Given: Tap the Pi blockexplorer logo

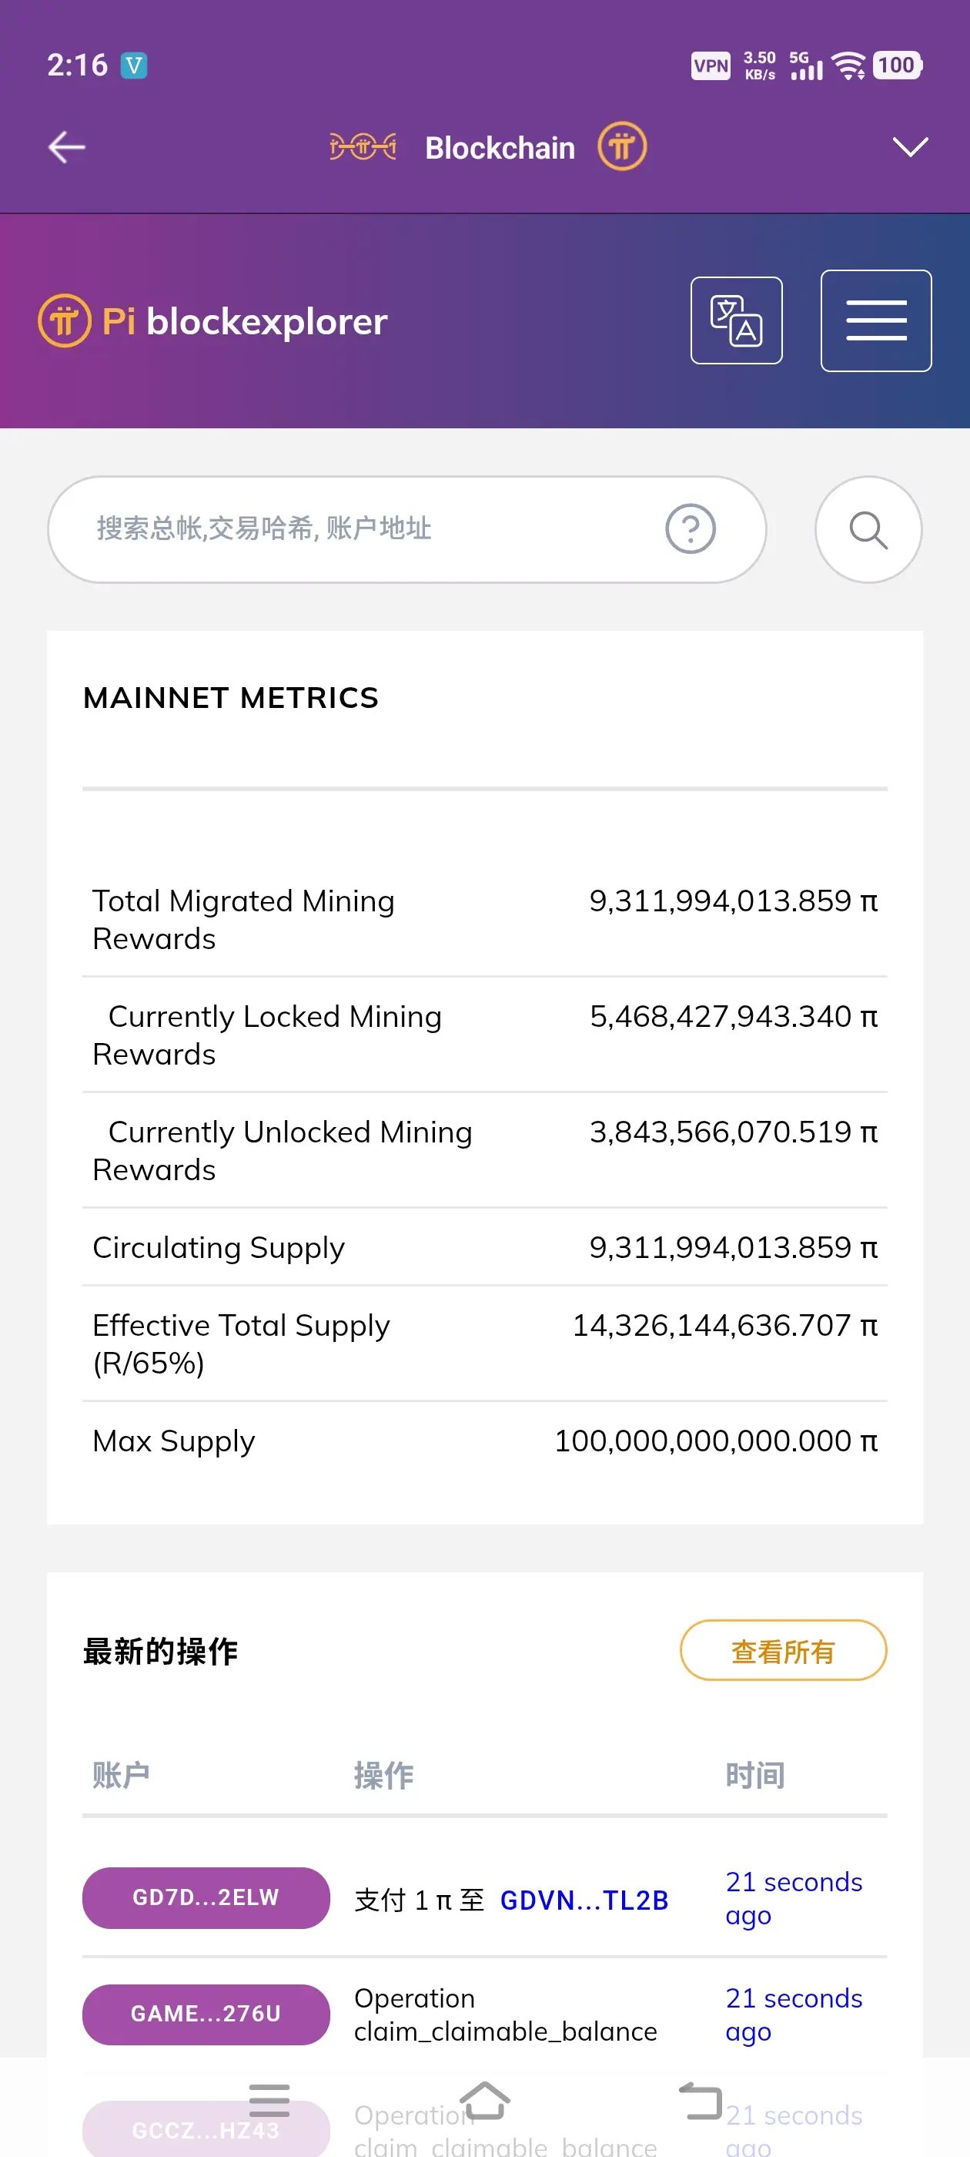Looking at the screenshot, I should [213, 320].
